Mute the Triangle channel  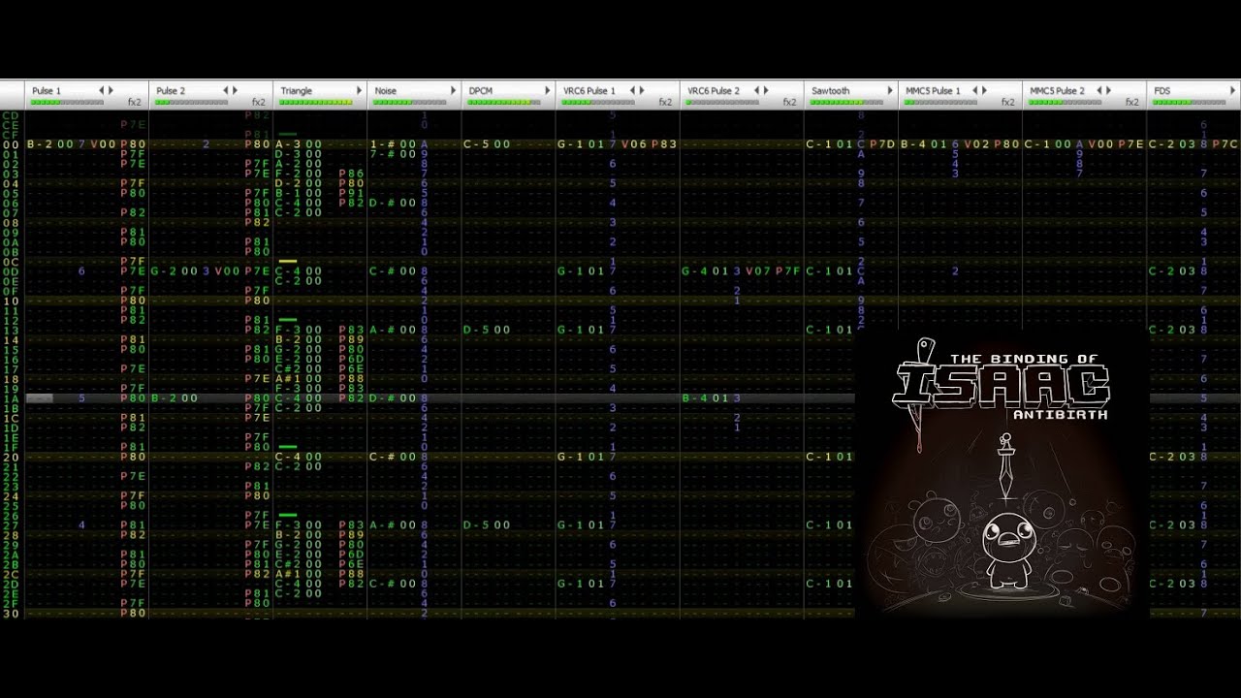point(296,90)
